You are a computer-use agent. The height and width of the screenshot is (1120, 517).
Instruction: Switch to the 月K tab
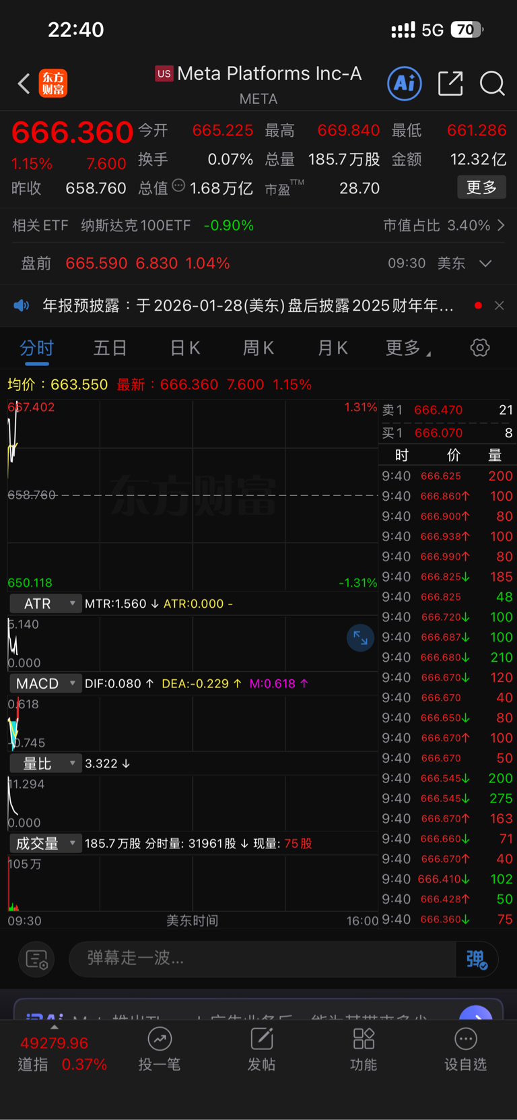click(333, 348)
